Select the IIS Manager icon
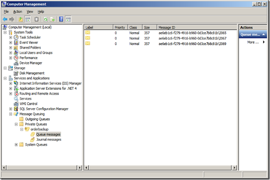Screen dimensions: 270x180 [16, 83]
